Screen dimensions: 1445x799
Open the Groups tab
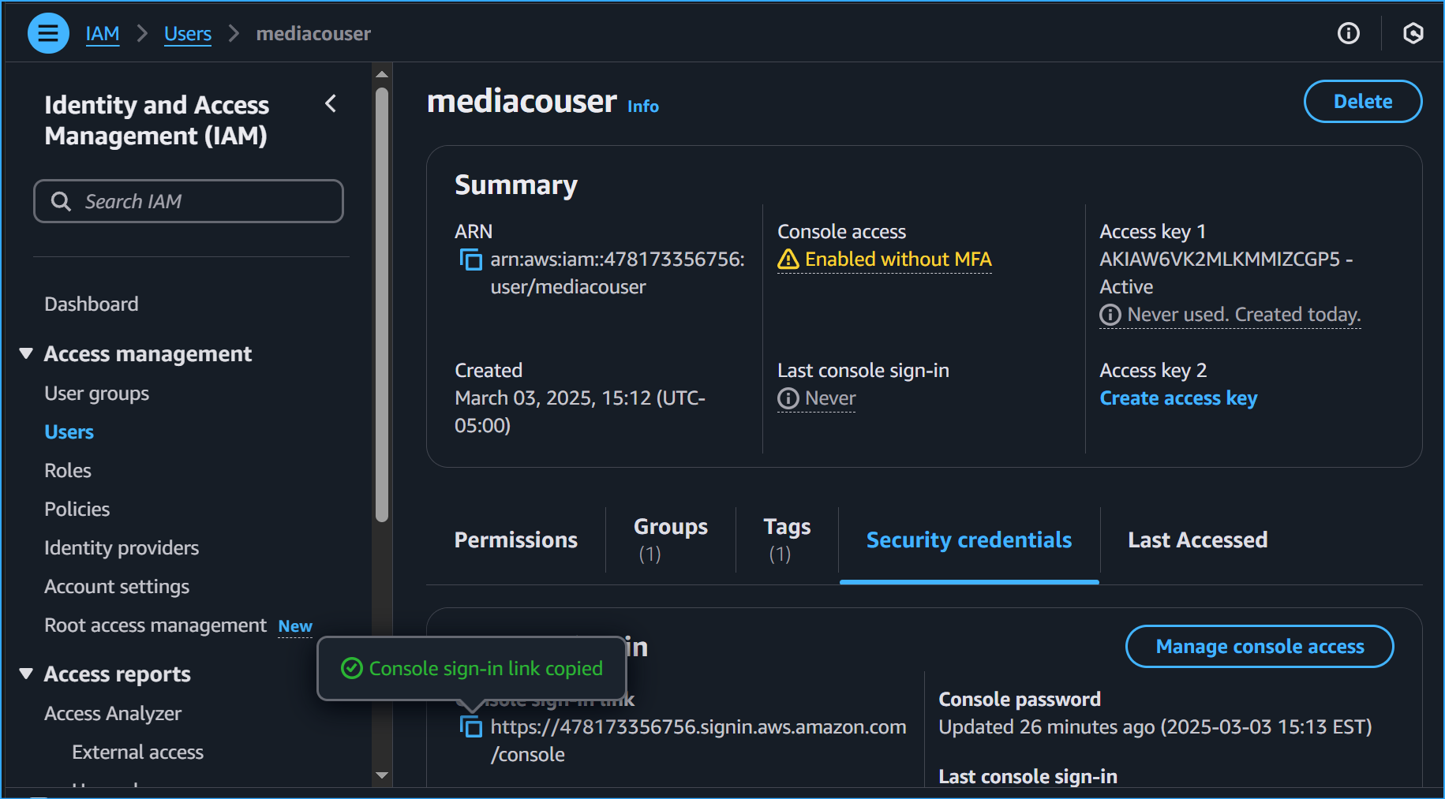tap(670, 540)
